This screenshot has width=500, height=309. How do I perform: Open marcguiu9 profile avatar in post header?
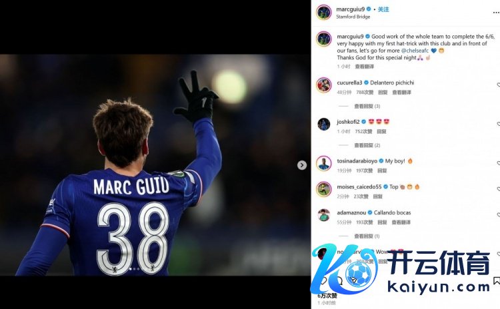[x=323, y=13]
